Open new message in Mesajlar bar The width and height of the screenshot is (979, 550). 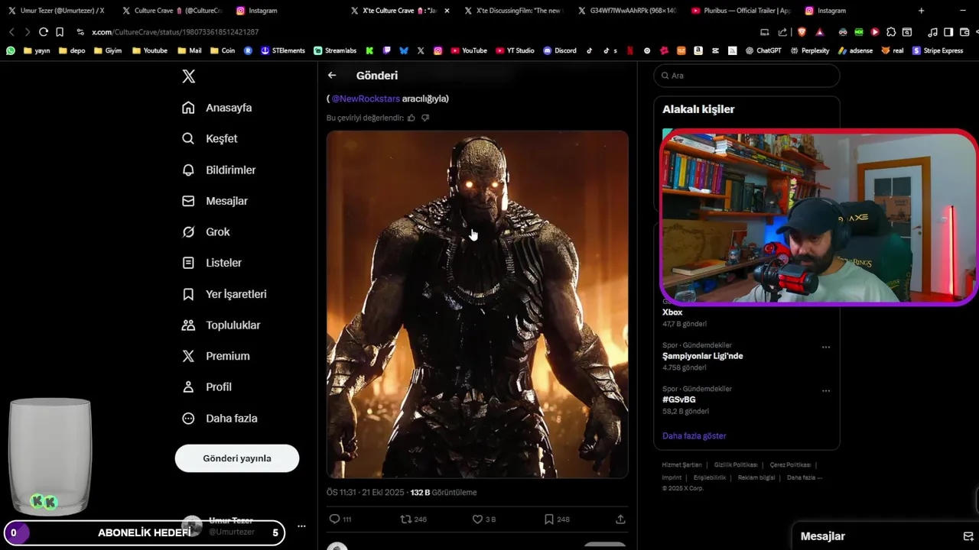pos(968,536)
